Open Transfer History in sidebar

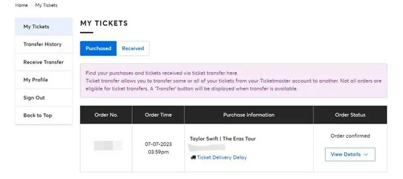pyautogui.click(x=44, y=44)
